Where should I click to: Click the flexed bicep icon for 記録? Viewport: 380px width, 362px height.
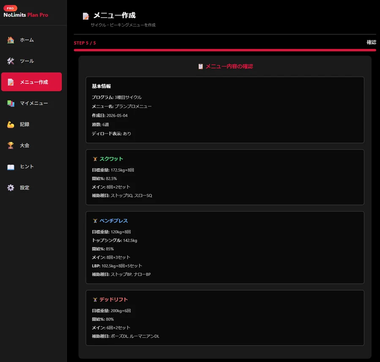[x=11, y=124]
